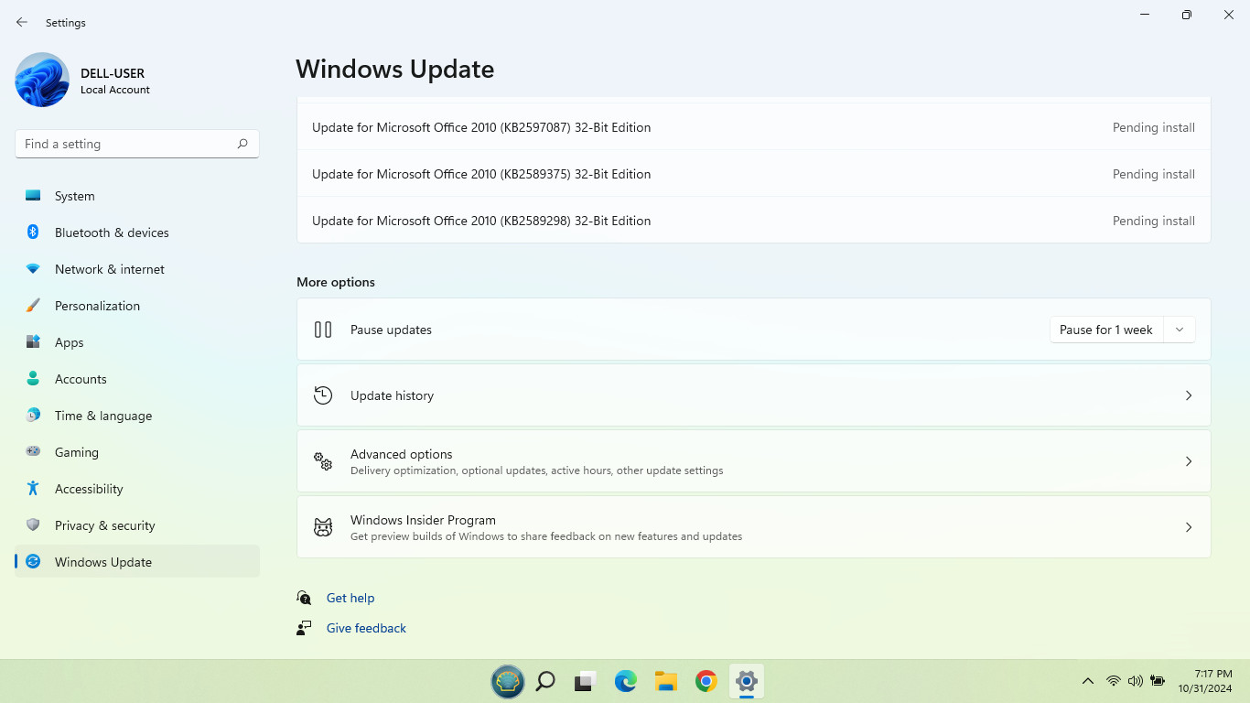
Task: Click the DELL-USER account name
Action: (x=113, y=73)
